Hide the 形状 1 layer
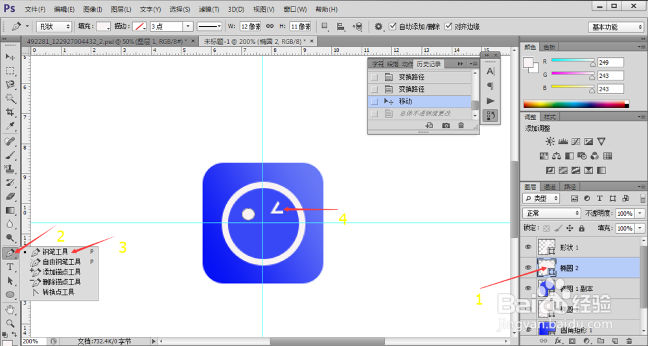648x346 pixels. [527, 248]
